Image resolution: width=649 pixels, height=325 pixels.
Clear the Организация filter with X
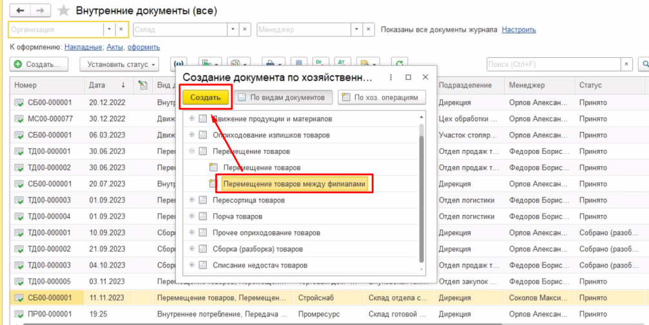[121, 30]
